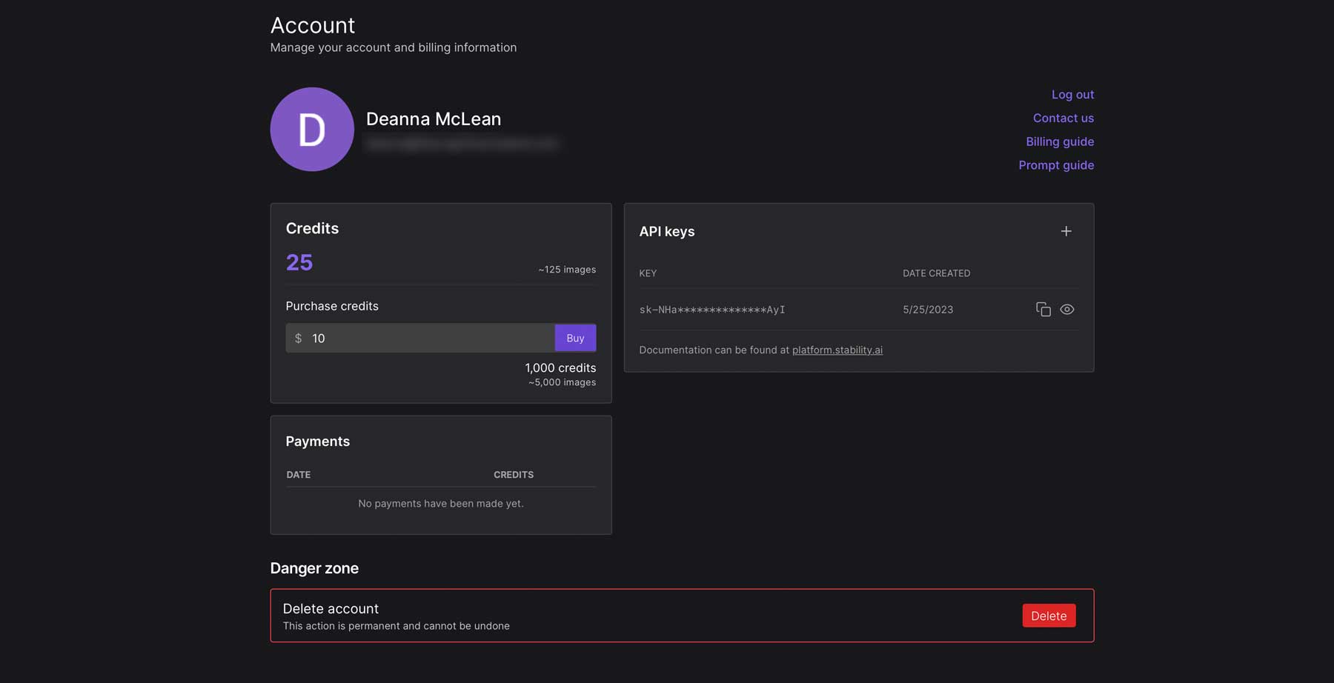Open the Prompt guide
The width and height of the screenshot is (1334, 683).
pyautogui.click(x=1056, y=164)
